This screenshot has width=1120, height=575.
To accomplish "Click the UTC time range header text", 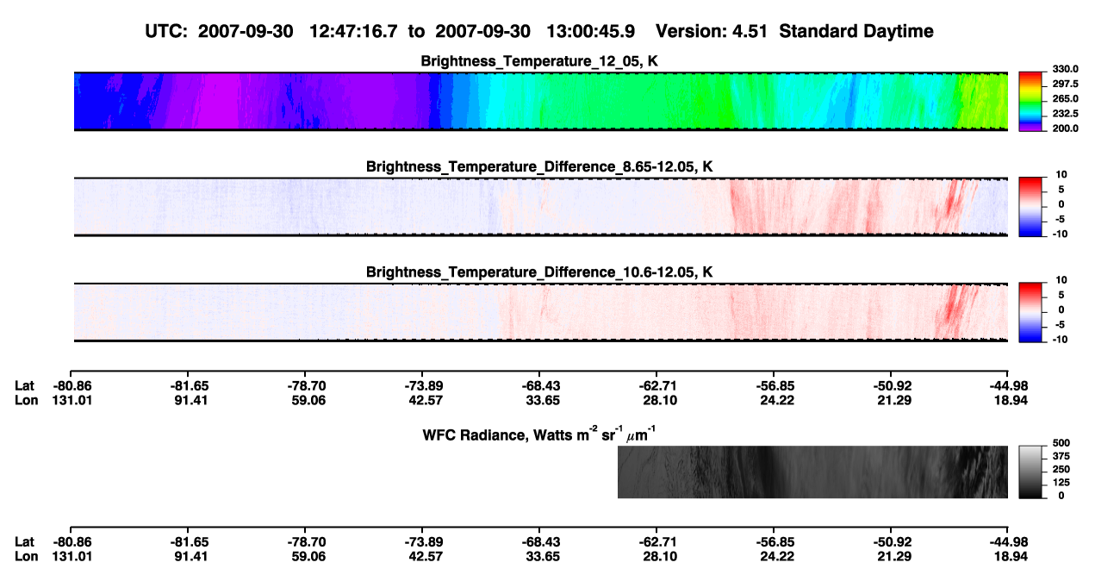I will [x=393, y=31].
